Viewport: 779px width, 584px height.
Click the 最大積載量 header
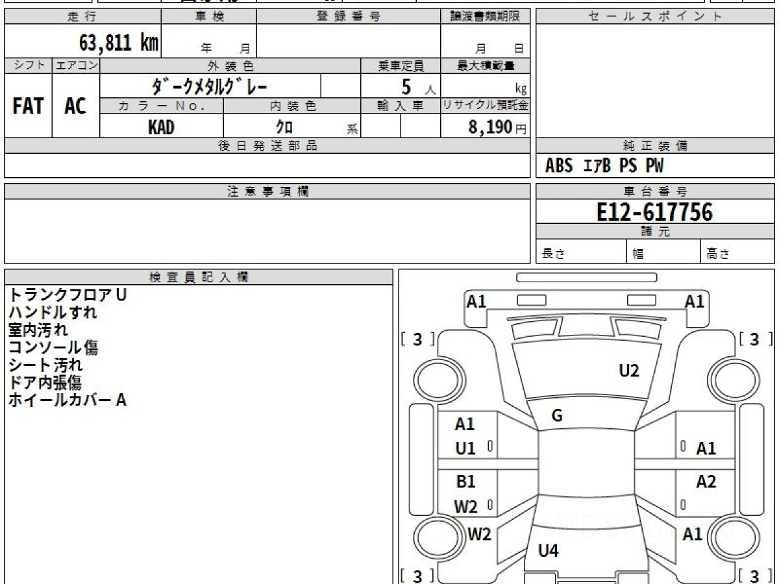click(486, 66)
